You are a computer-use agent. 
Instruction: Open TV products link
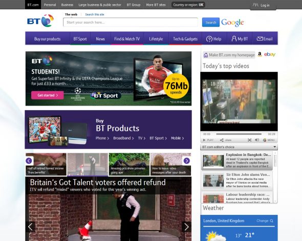[x=142, y=138]
